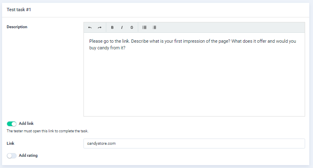
Task: Click the Link field label
Action: pos(10,143)
